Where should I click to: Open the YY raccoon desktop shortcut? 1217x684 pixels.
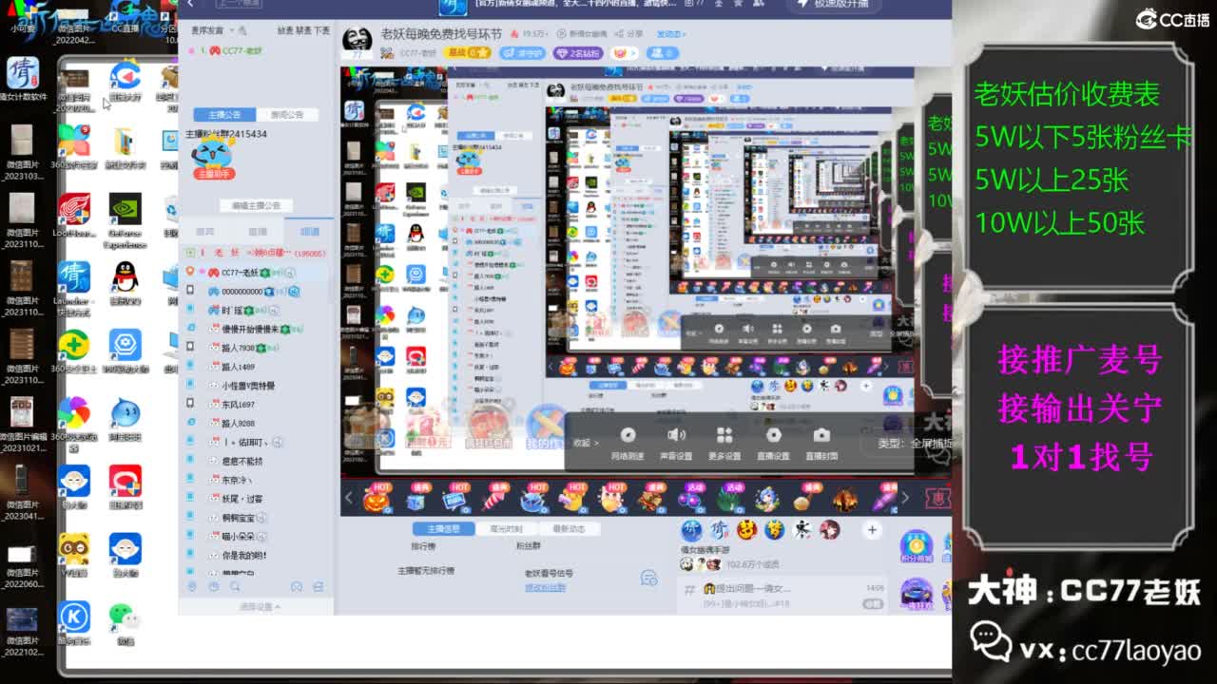tap(74, 554)
